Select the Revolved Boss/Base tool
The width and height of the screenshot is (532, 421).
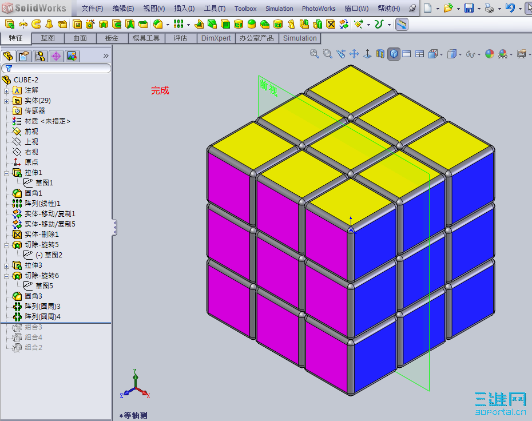pos(23,24)
